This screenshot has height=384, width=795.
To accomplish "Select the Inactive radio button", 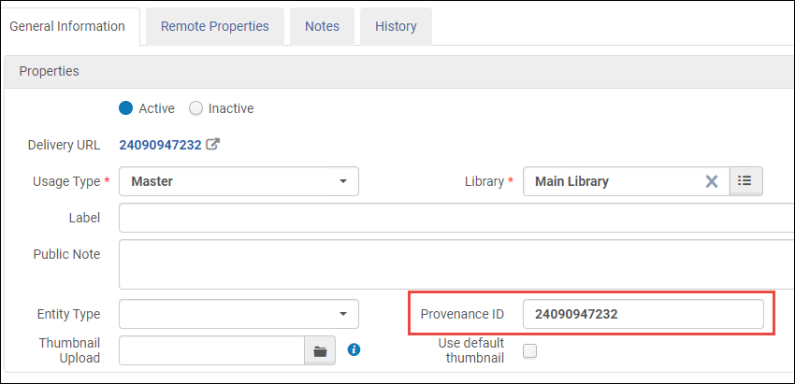I will 195,108.
